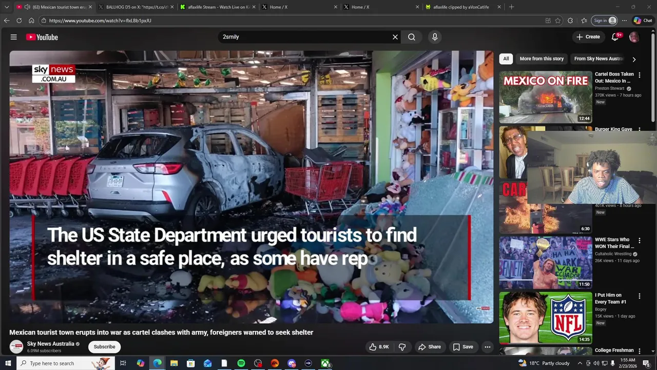Click the Create button

pos(588,37)
